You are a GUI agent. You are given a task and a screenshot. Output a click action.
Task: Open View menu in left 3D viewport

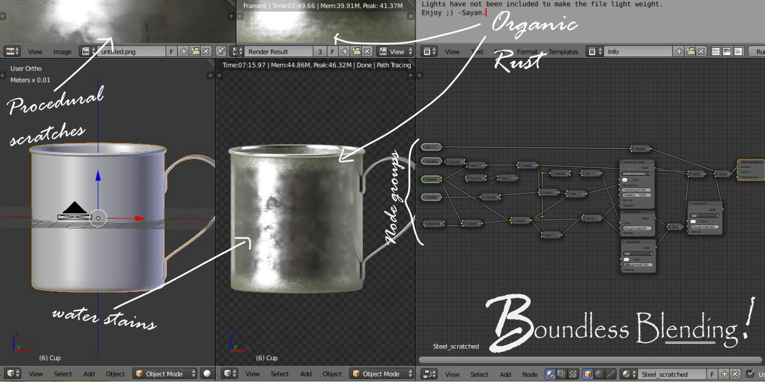click(36, 373)
